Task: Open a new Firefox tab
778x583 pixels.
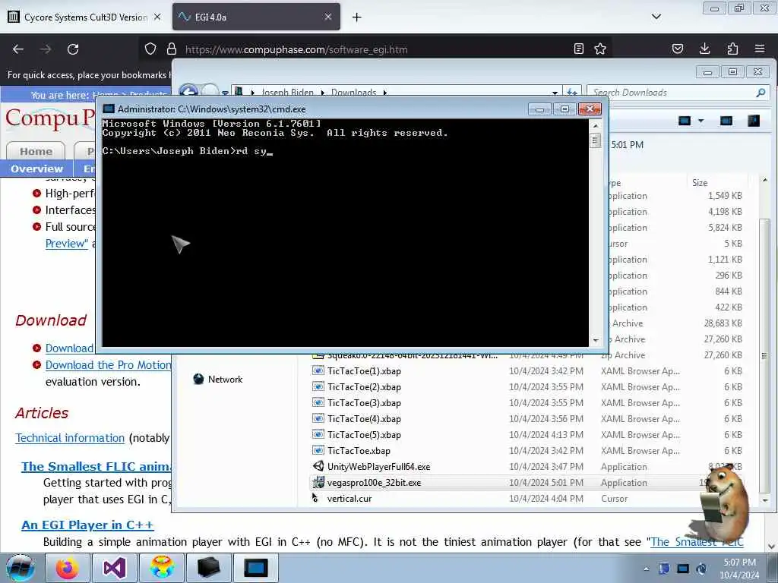Action: 357,17
